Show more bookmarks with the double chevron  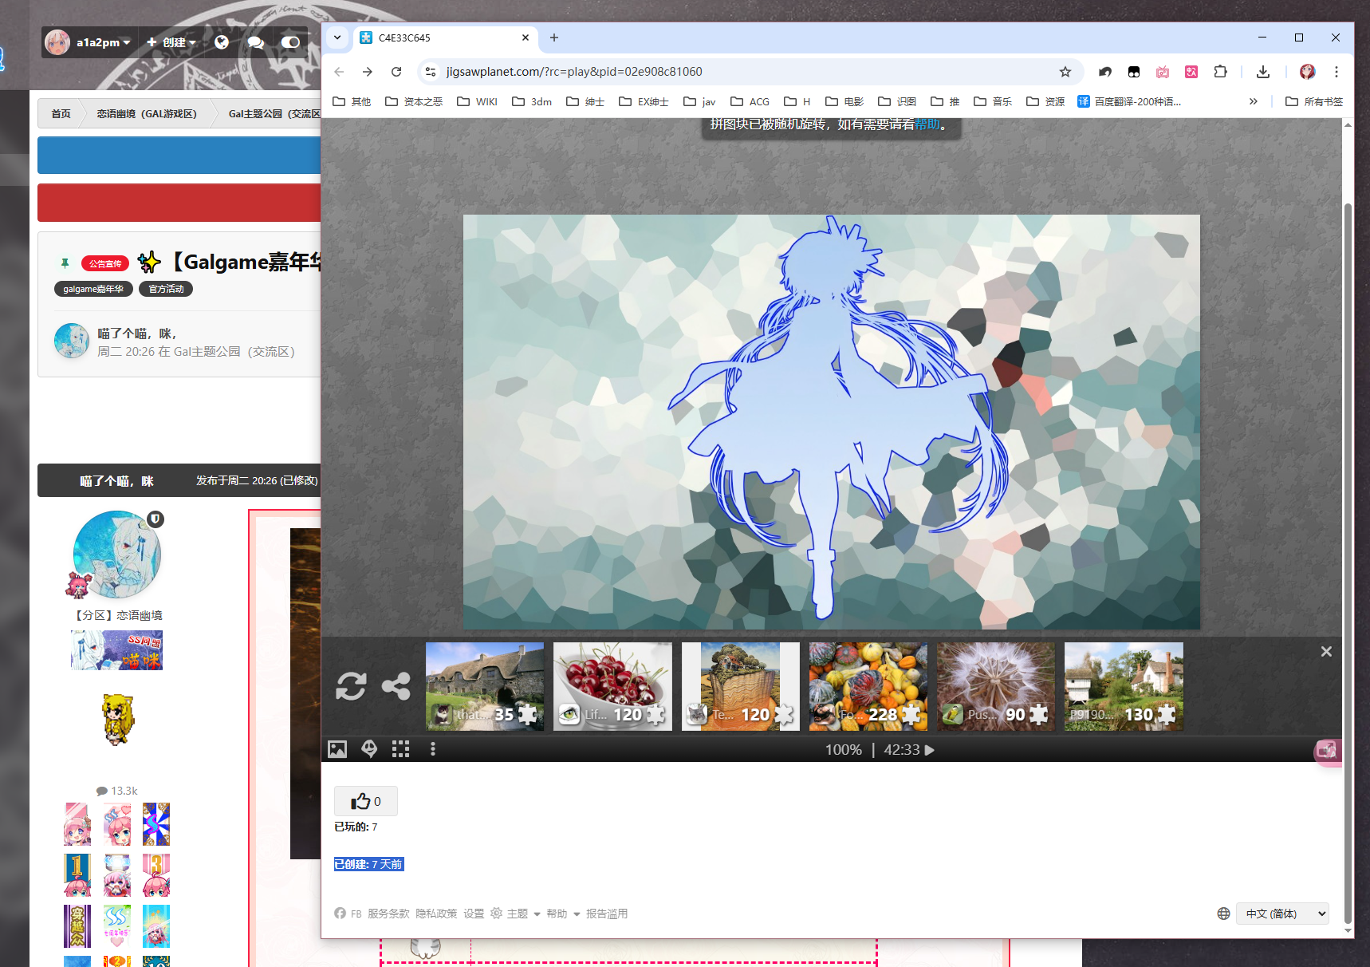coord(1254,101)
